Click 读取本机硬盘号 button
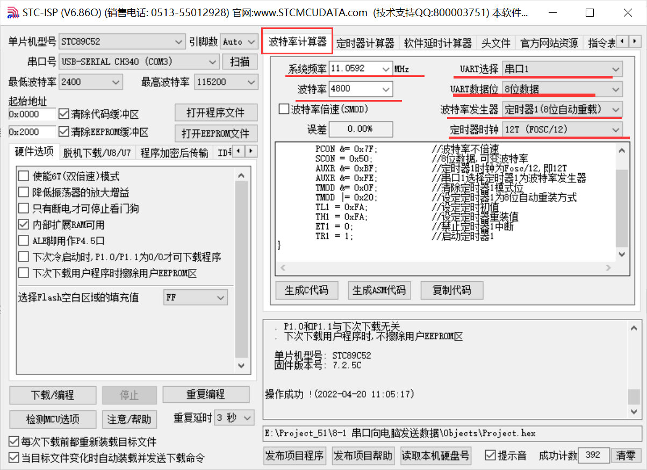 tap(436, 456)
